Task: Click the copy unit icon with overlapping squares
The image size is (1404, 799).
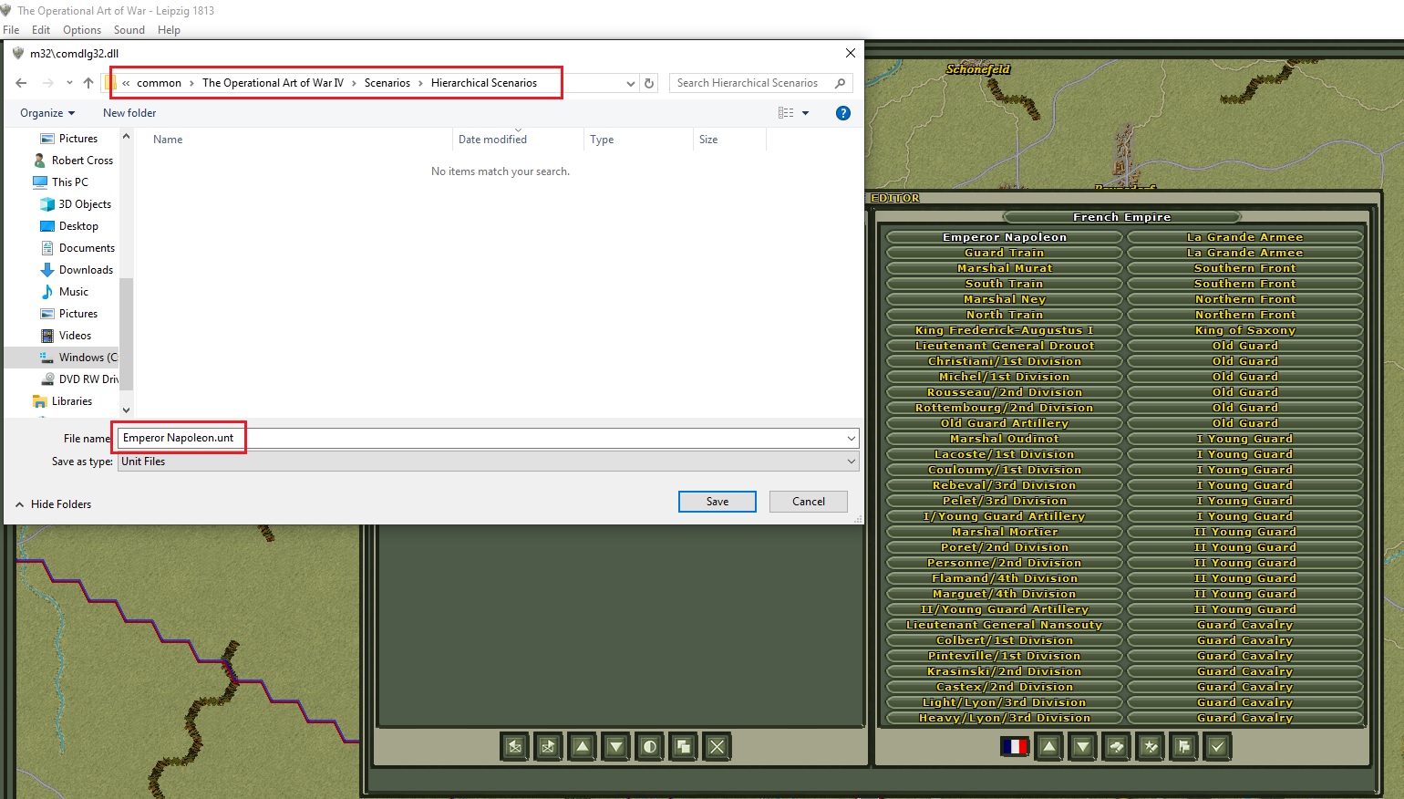Action: pyautogui.click(x=684, y=747)
